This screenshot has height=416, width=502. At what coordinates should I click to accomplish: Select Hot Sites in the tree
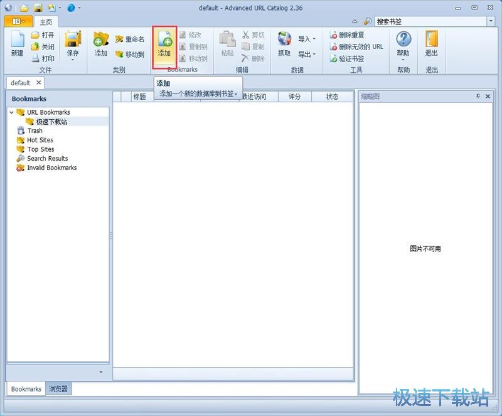click(40, 140)
